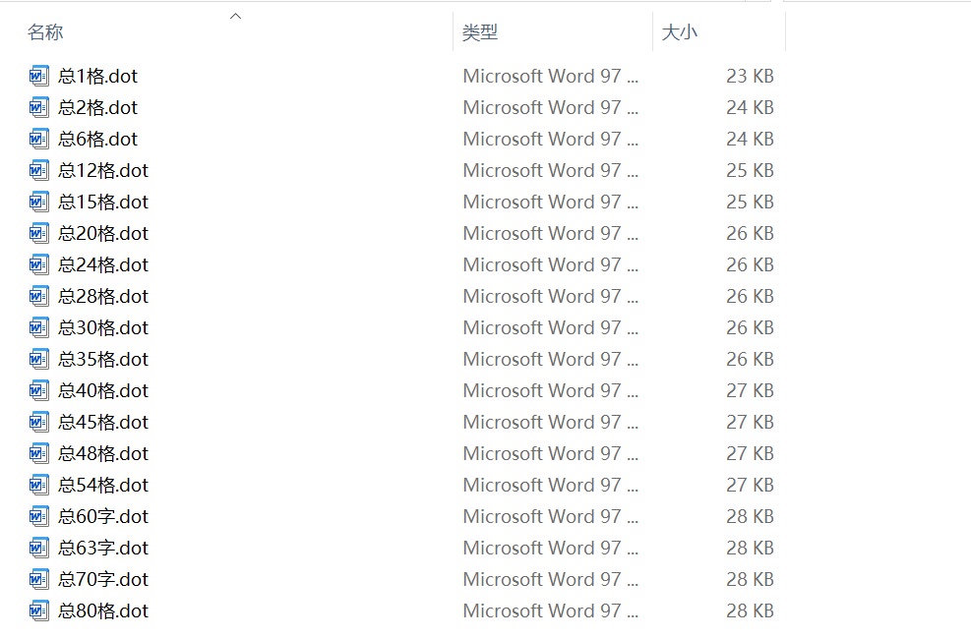Click the Word icon beside 总80格.dot
Screen dimensions: 971x639
(38, 611)
